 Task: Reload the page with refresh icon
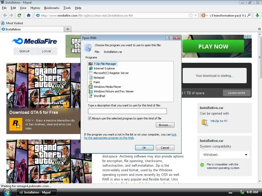(x=19, y=15)
